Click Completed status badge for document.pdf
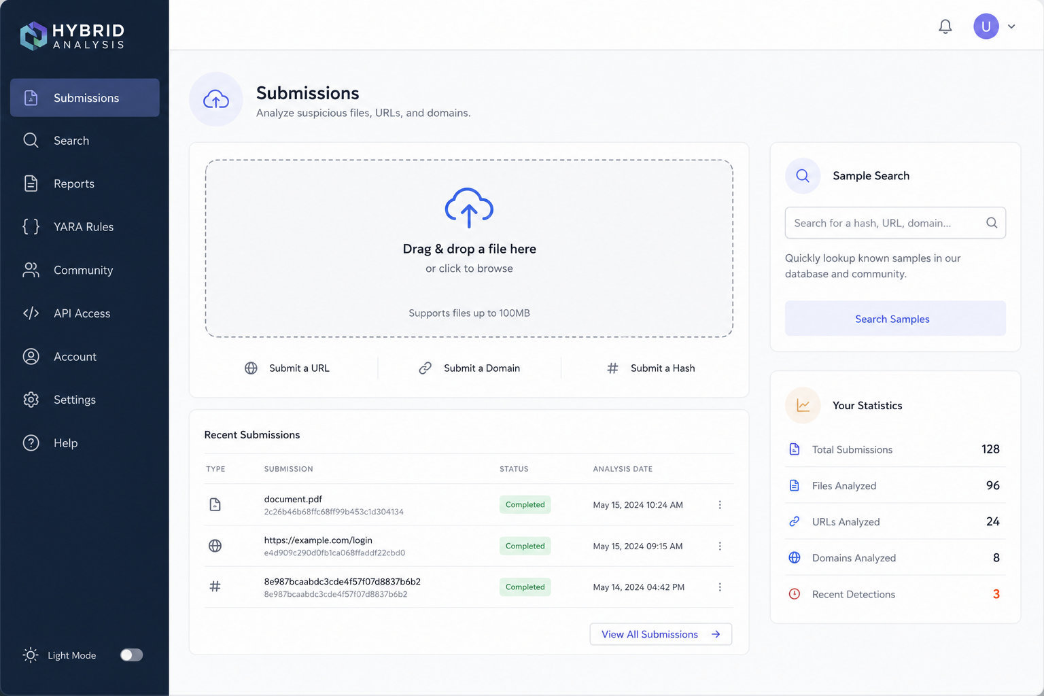 pos(525,505)
